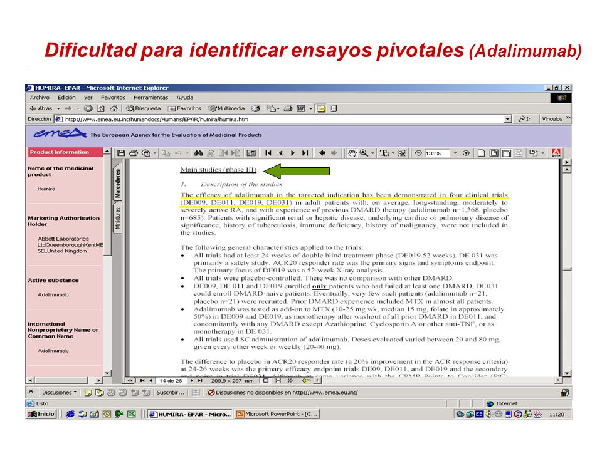This screenshot has width=602, height=451.
Task: Go to the previous page in Acrobat toolbar
Action: pyautogui.click(x=281, y=153)
